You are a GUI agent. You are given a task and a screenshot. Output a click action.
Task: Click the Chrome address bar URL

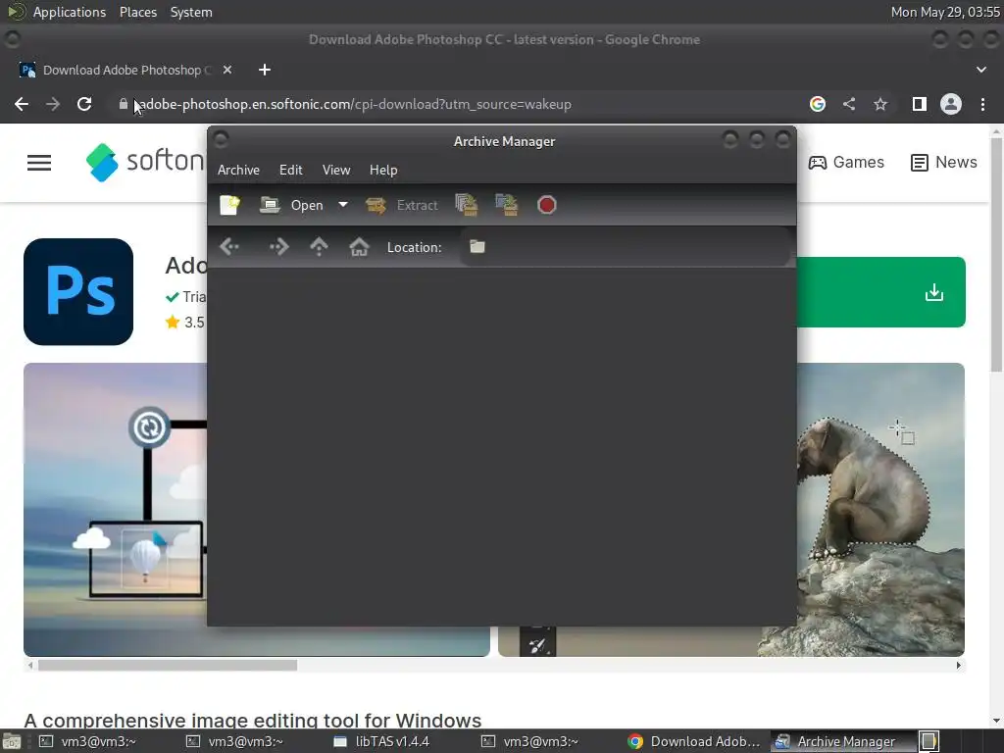click(354, 104)
